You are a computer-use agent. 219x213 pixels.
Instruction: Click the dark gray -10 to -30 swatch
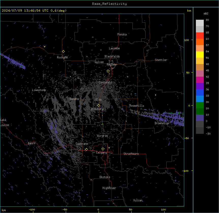tap(200, 131)
